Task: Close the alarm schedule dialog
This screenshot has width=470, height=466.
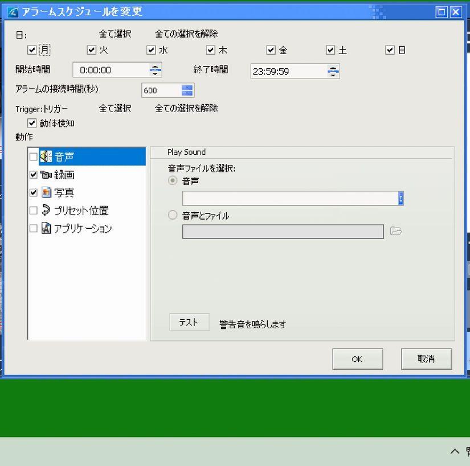Action: pyautogui.click(x=456, y=12)
